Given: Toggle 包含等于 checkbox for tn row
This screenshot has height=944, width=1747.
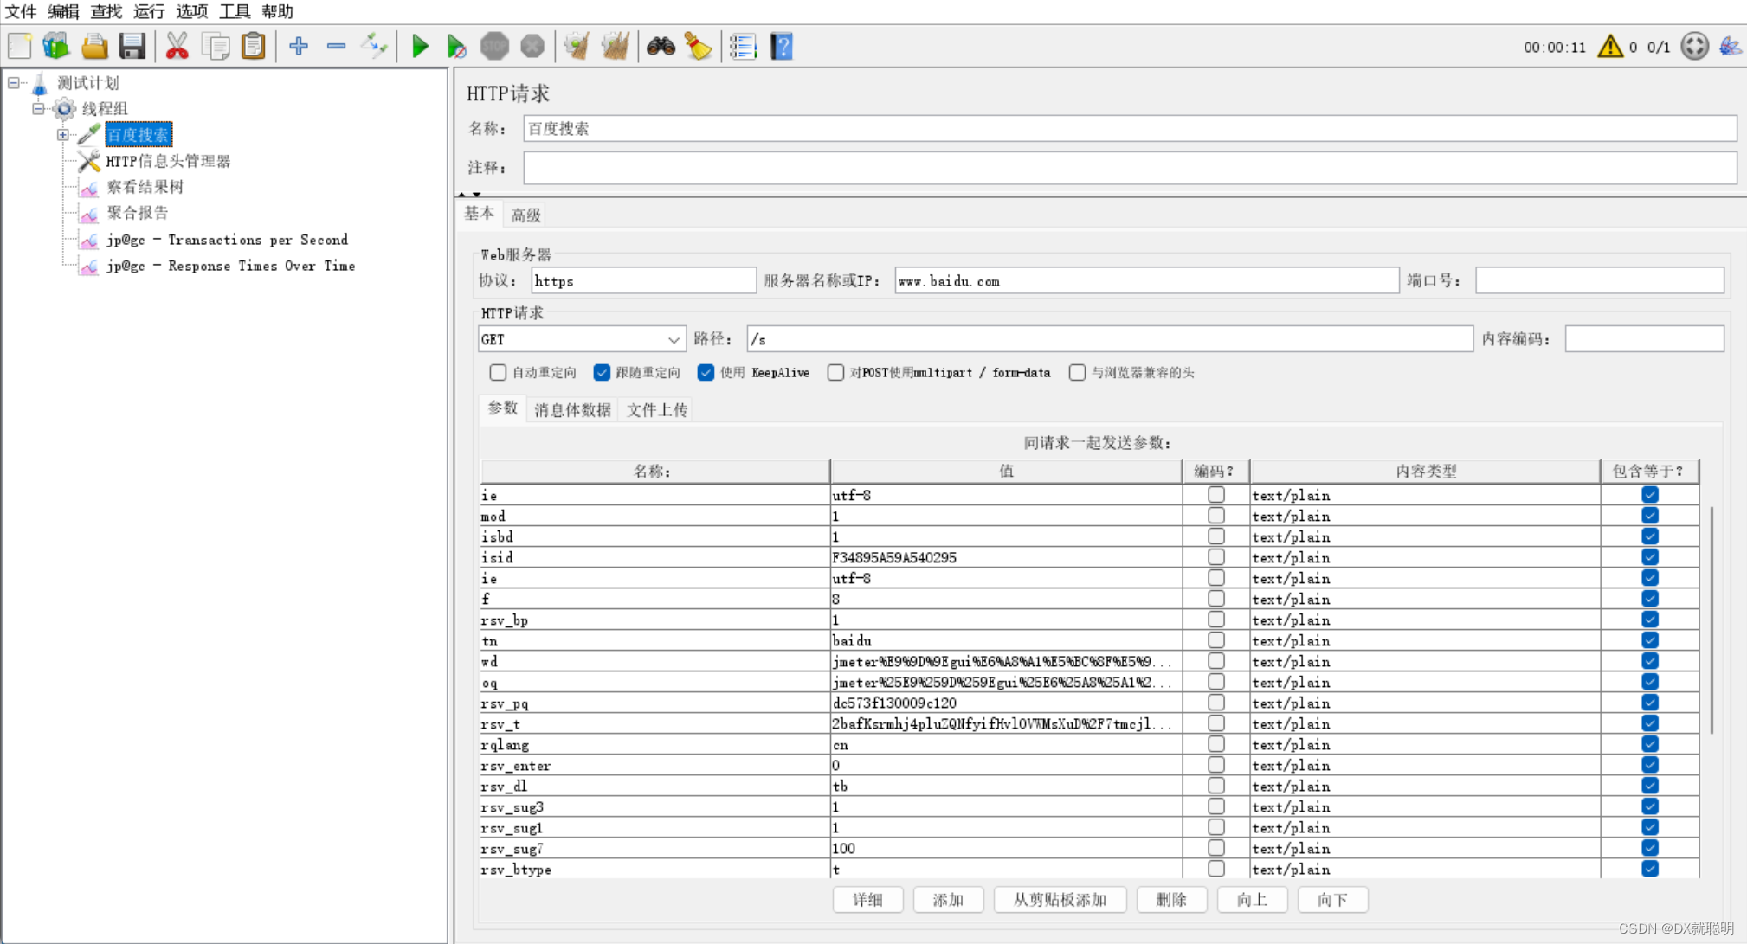Looking at the screenshot, I should (1650, 640).
